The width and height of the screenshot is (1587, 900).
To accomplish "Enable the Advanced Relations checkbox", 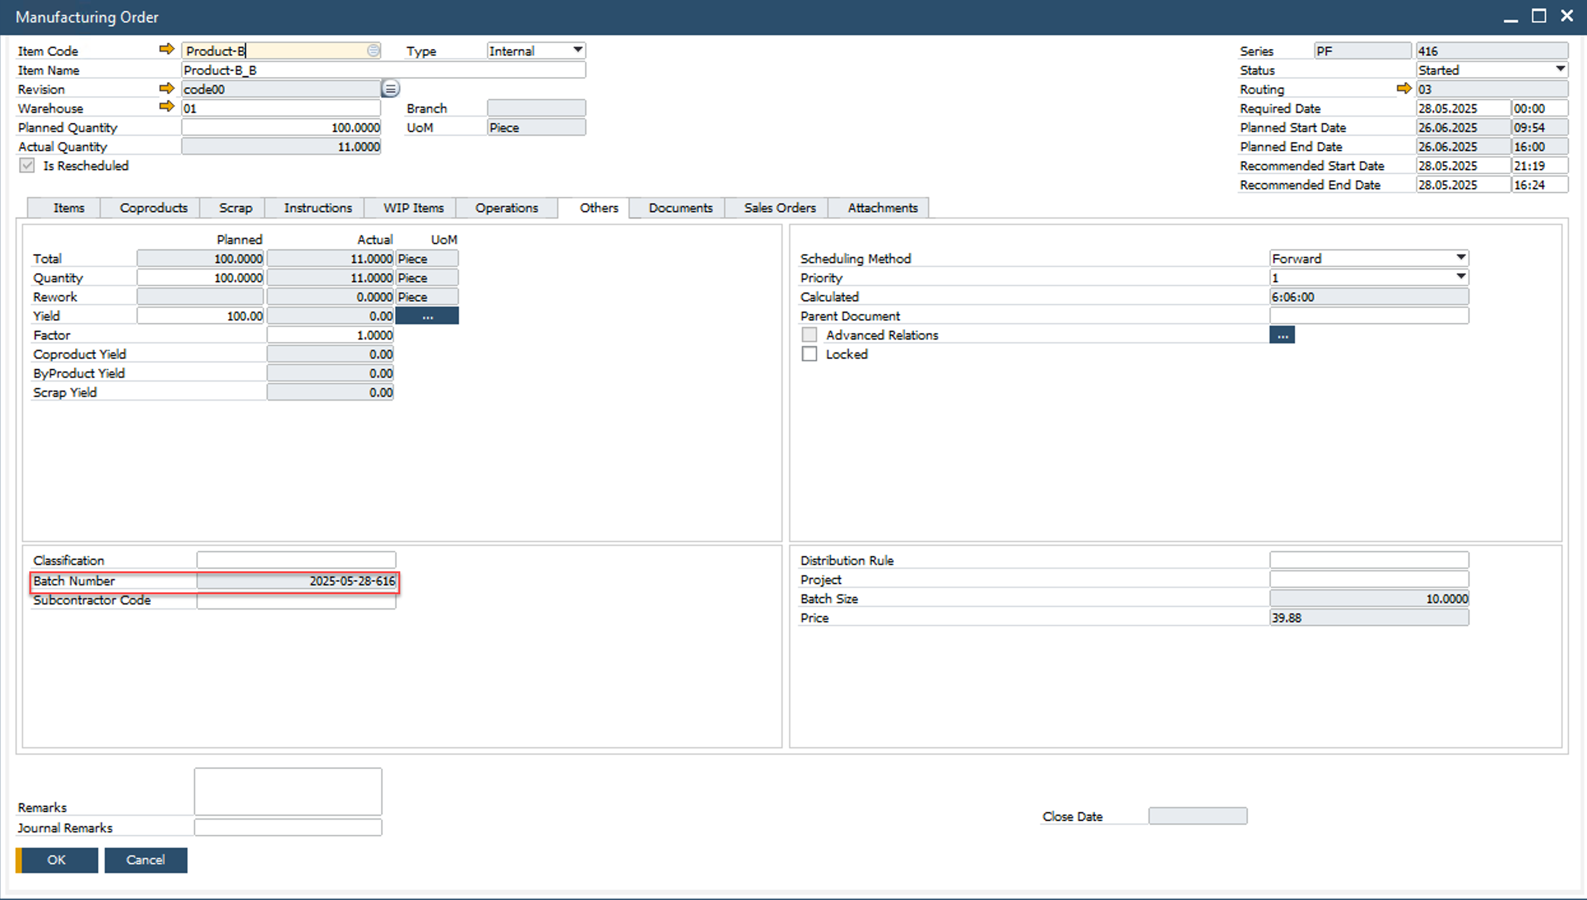I will 809,335.
